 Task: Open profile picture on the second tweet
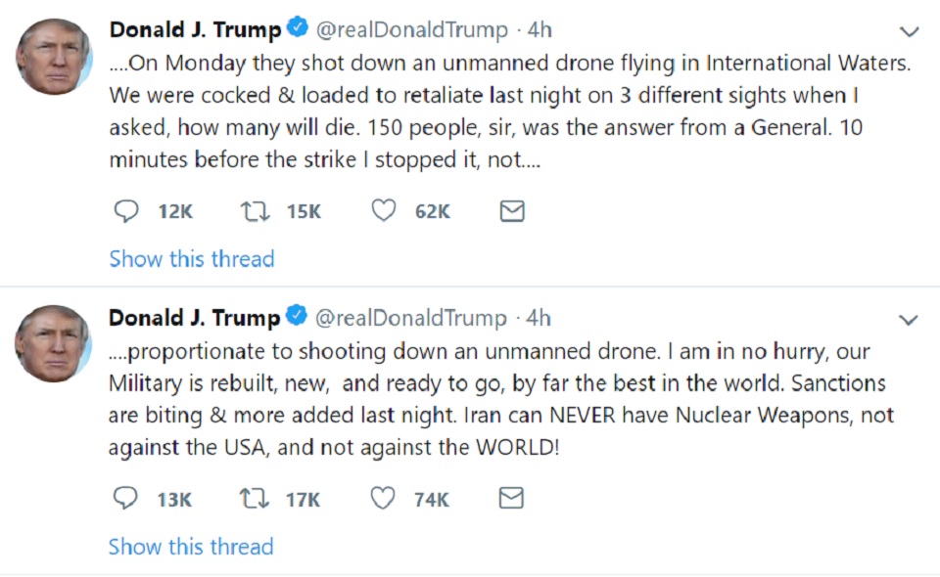click(x=54, y=343)
